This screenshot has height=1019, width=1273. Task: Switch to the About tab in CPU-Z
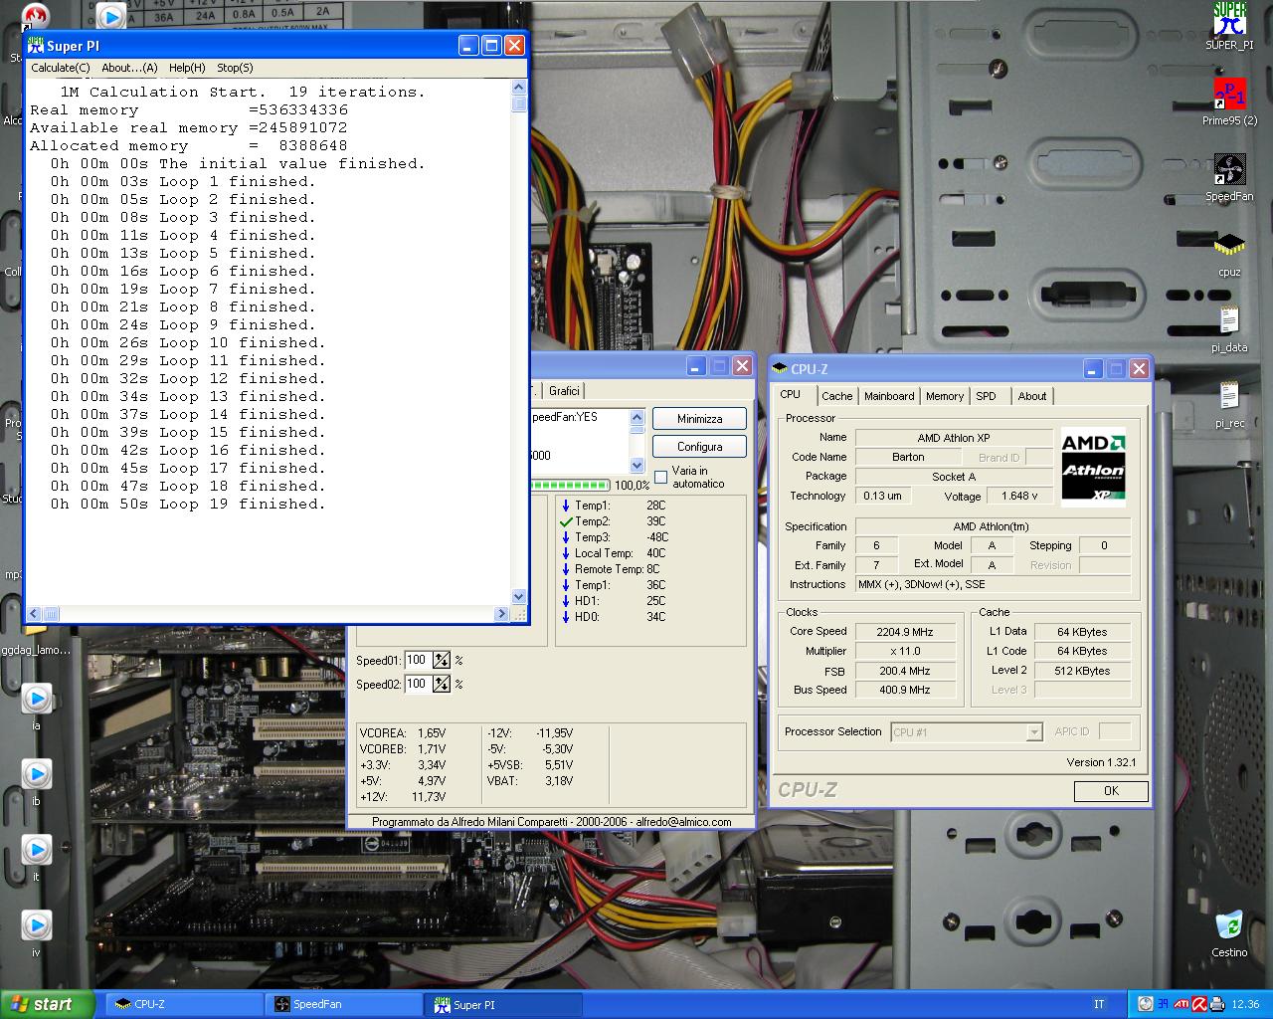(x=1032, y=396)
